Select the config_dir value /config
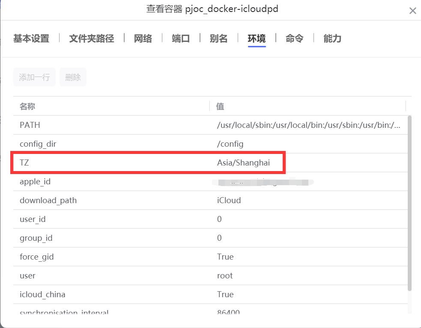 (230, 144)
